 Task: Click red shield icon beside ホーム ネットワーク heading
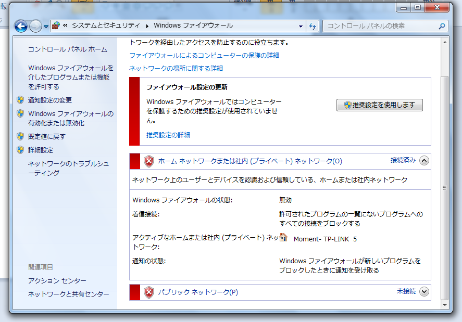(149, 161)
